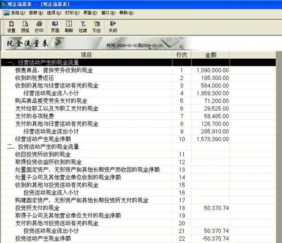Click the amount 584,000.00
The width and height of the screenshot is (282, 243).
215,86
